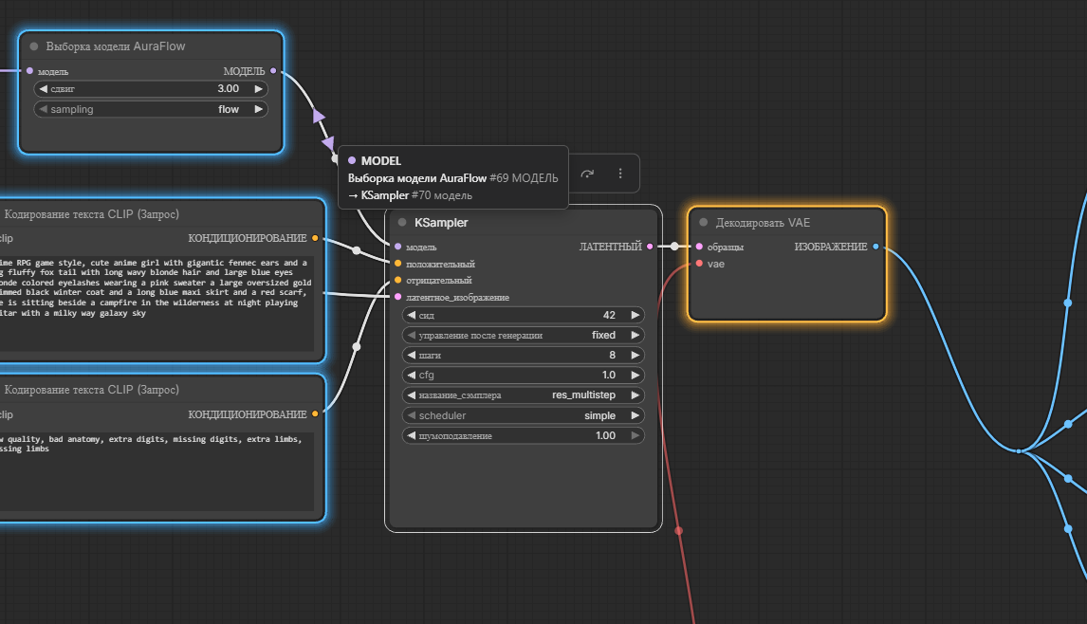Click the положительный input slot on KSampler
Viewport: 1087px width, 624px height.
point(398,264)
